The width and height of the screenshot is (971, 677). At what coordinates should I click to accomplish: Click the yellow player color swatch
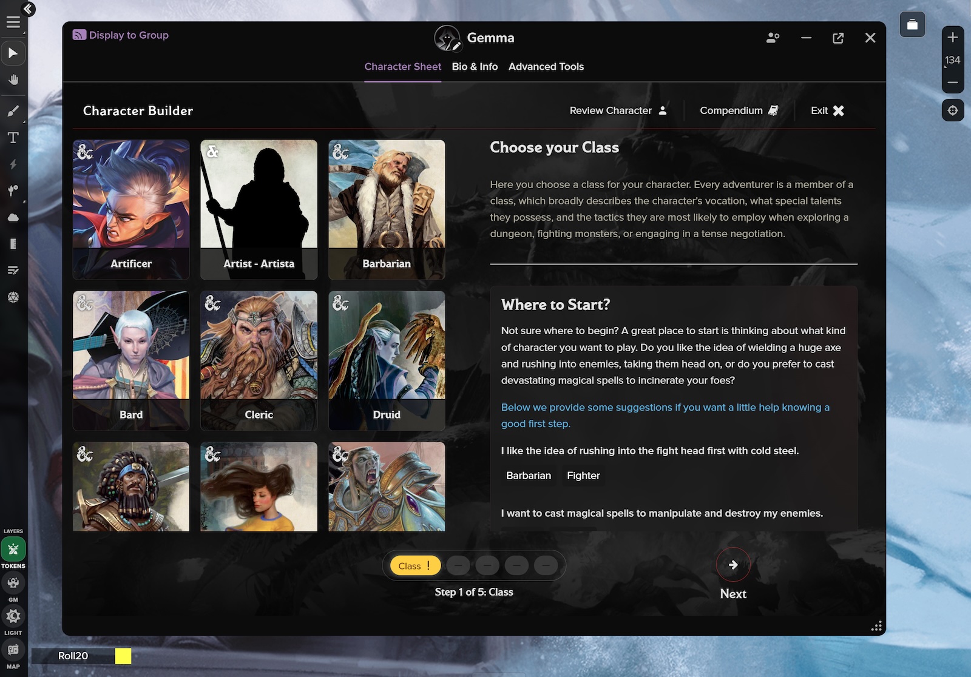(x=123, y=656)
